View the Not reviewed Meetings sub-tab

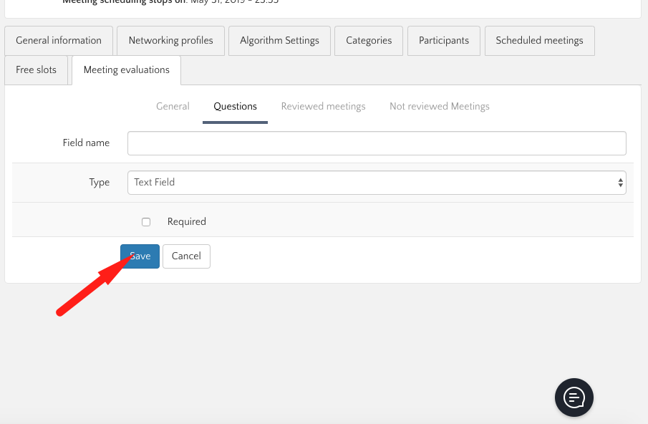coord(439,107)
